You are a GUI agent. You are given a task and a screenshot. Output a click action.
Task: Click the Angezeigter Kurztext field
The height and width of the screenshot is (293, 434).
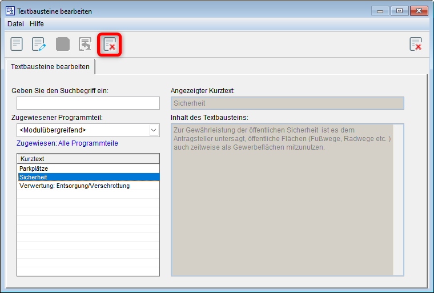click(x=287, y=103)
